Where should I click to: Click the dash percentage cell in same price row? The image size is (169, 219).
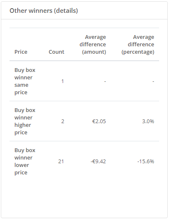click(153, 81)
